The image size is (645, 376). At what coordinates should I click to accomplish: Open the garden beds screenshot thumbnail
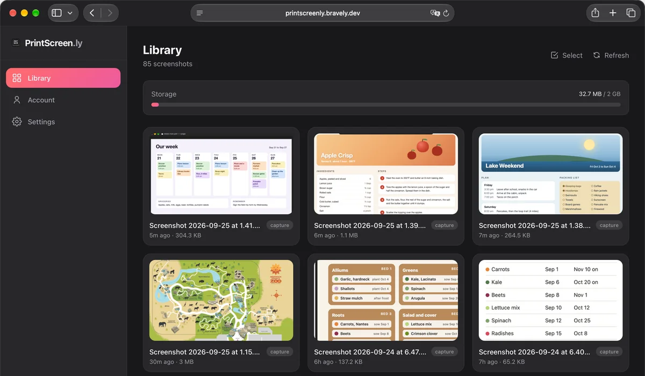(386, 300)
